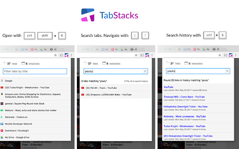
Task: Click the JS browser tab in right window
Action: (216, 49)
